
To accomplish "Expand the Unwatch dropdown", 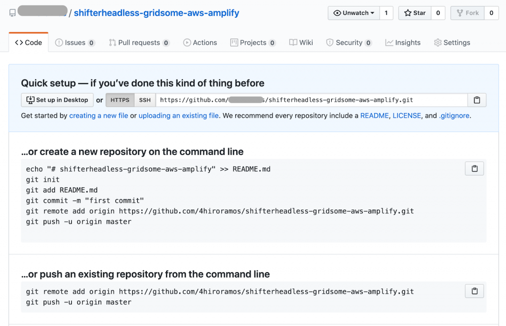I will (354, 13).
